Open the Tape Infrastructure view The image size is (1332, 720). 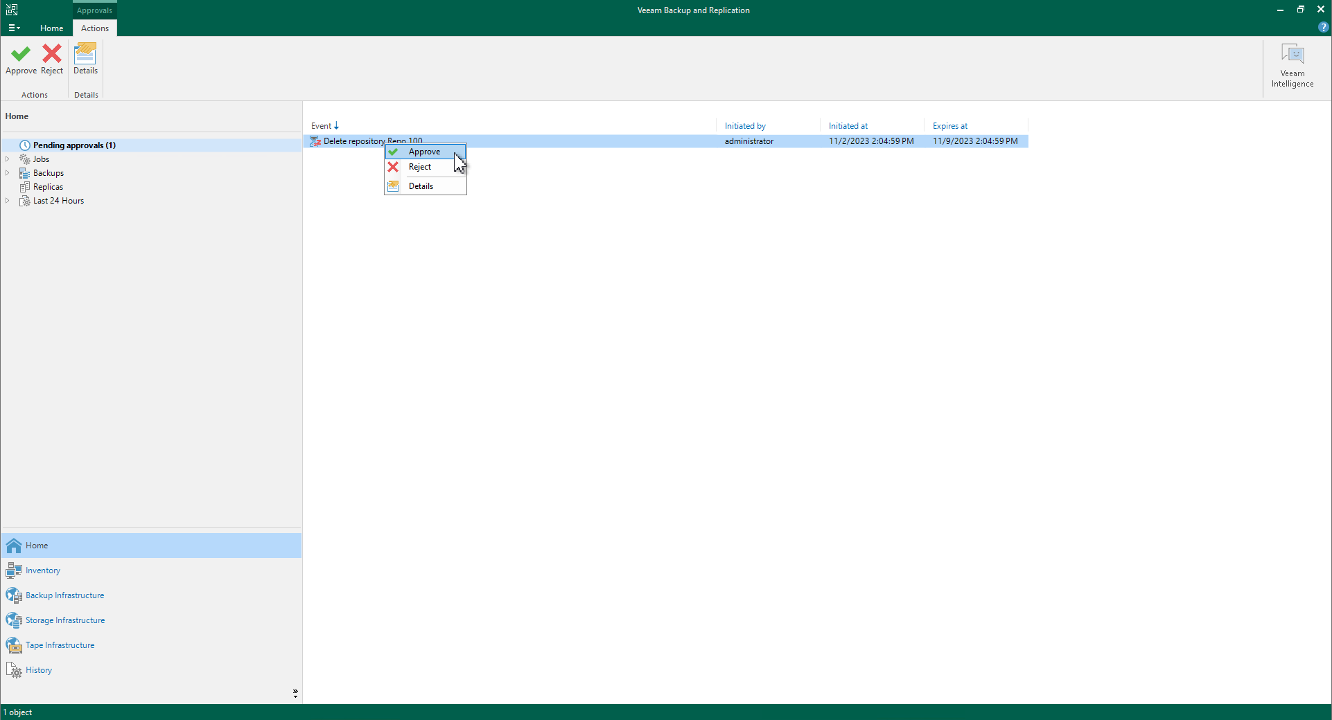pyautogui.click(x=151, y=645)
